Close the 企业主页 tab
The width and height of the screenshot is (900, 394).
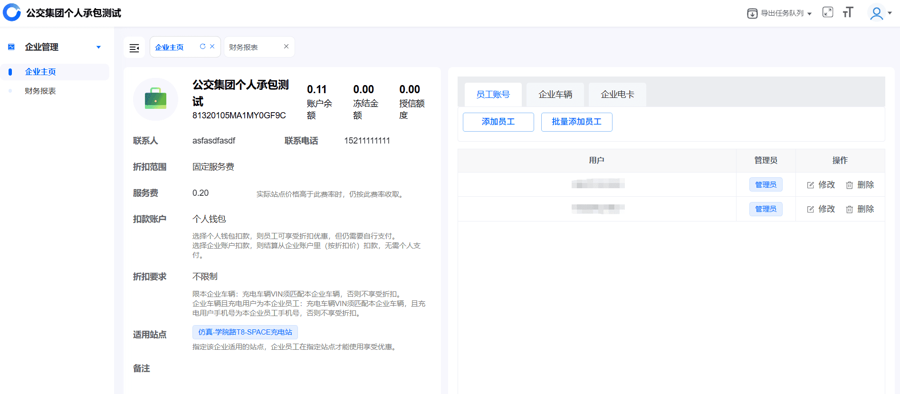click(212, 47)
